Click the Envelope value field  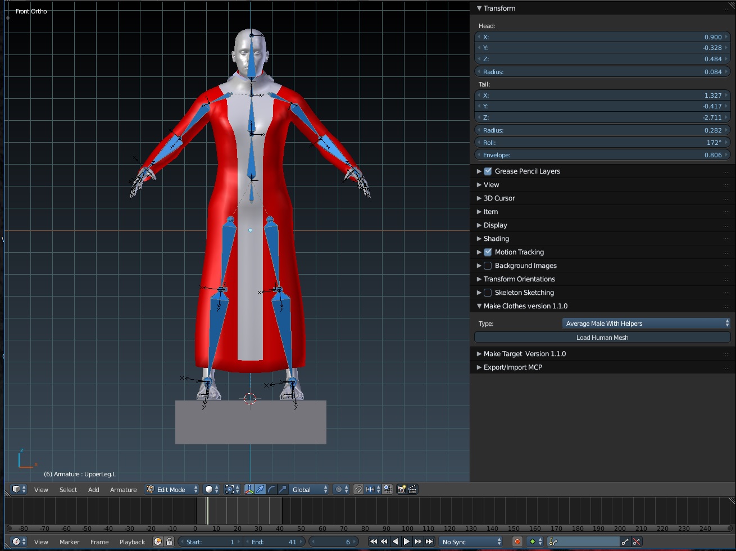pos(602,155)
